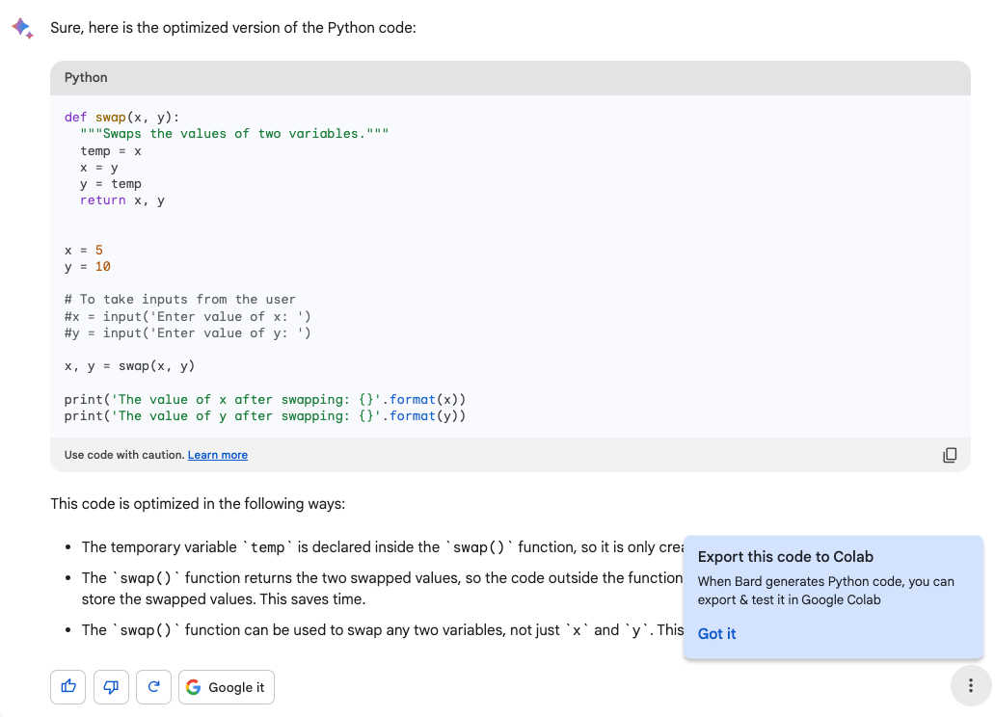Click the y = 10 assignment line
The height and width of the screenshot is (717, 995).
[88, 267]
